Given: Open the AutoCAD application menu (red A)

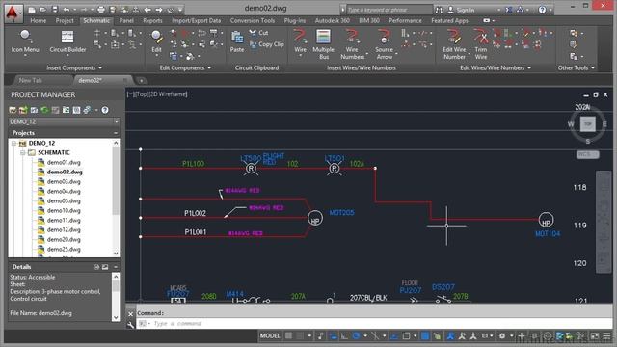Looking at the screenshot, I should click(13, 13).
